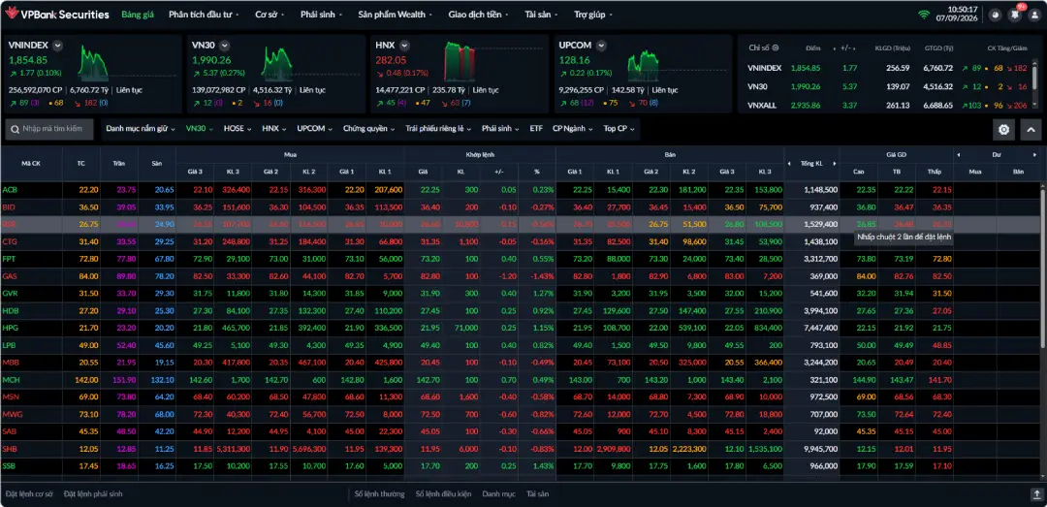Open the VNINDEX dropdown chevron
Screen dimensions: 1047x507
(x=57, y=46)
